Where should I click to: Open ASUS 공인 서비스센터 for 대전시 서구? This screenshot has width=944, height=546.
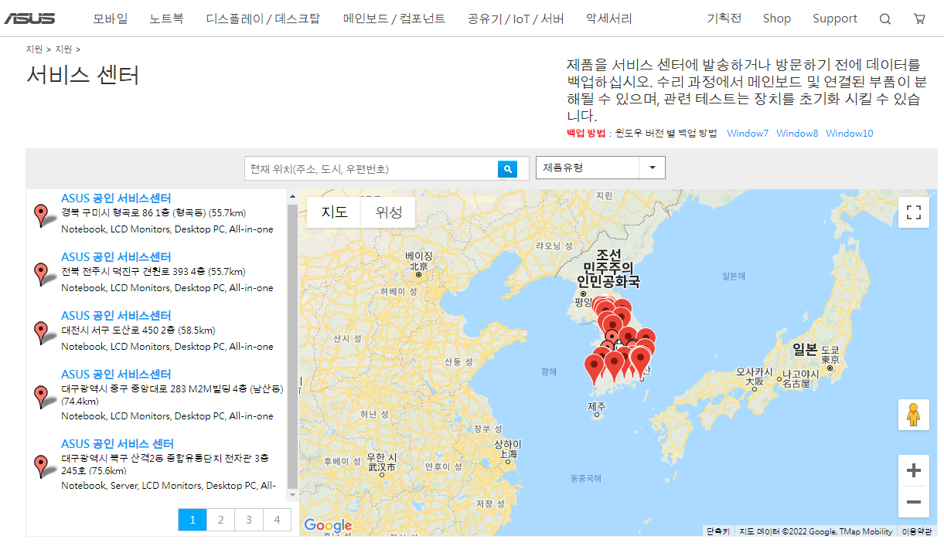[116, 316]
